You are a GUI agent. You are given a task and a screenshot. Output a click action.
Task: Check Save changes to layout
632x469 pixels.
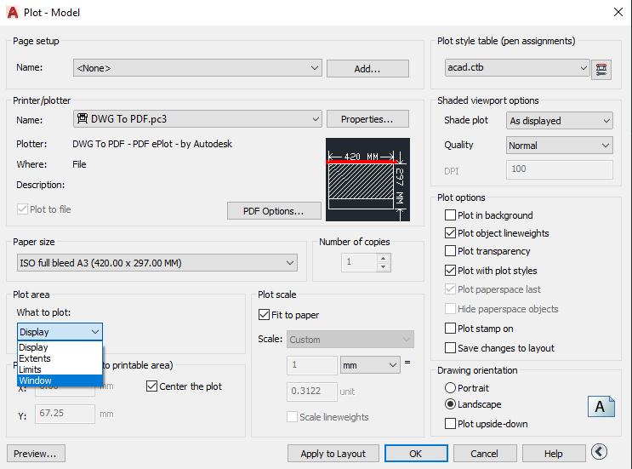[450, 347]
